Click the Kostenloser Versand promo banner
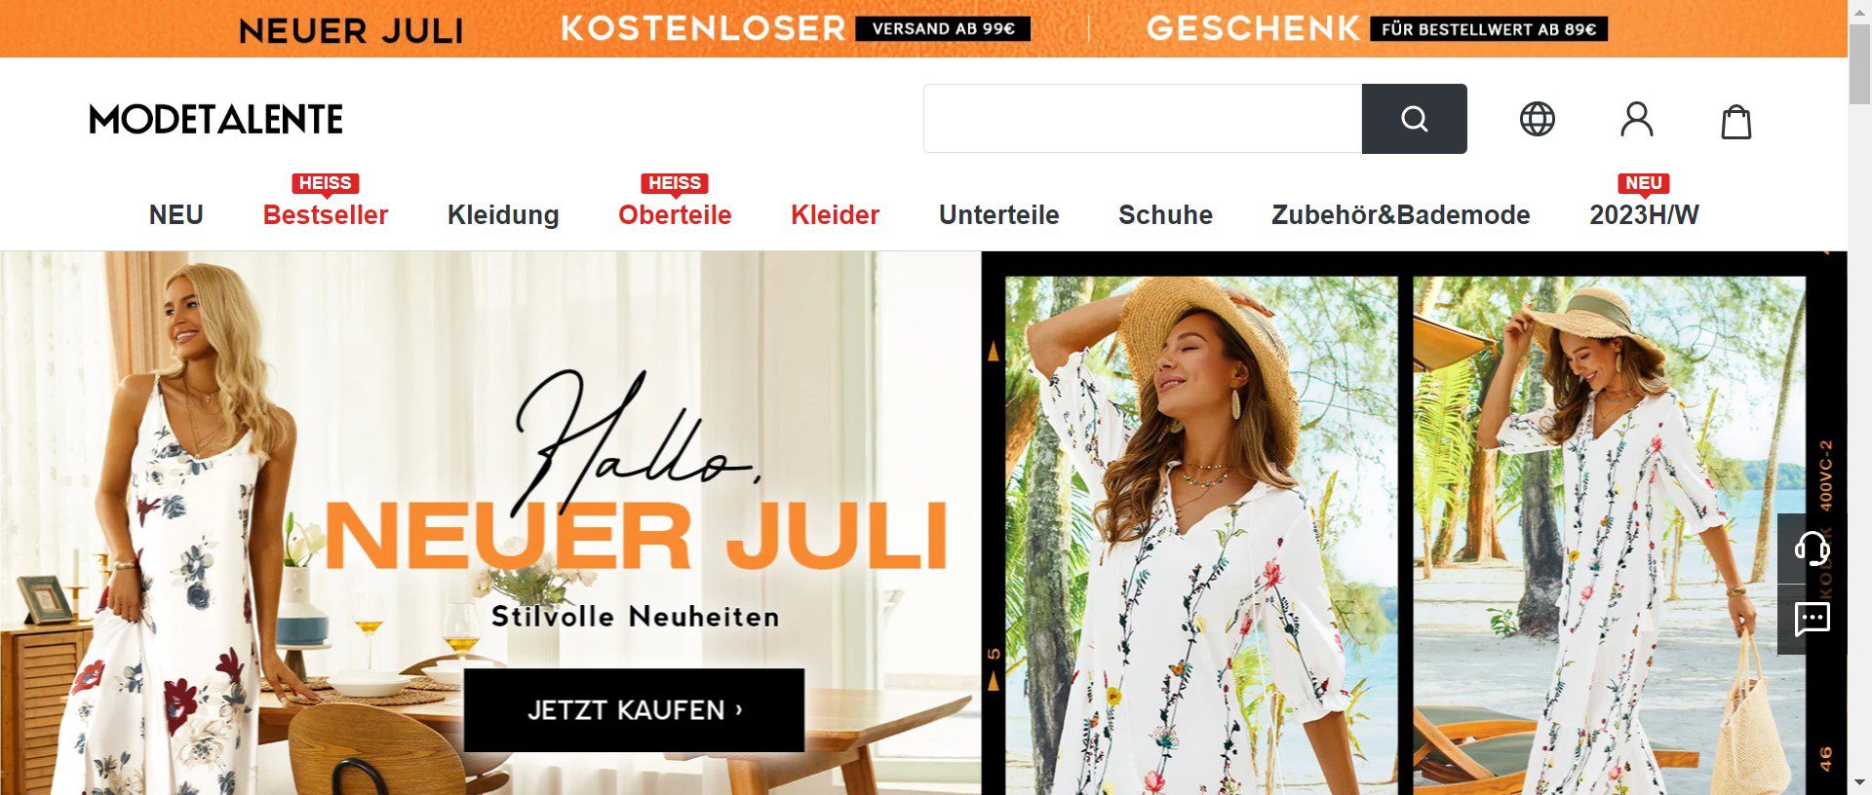 click(796, 28)
